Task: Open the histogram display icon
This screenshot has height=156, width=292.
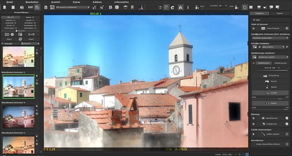Action: click(141, 7)
